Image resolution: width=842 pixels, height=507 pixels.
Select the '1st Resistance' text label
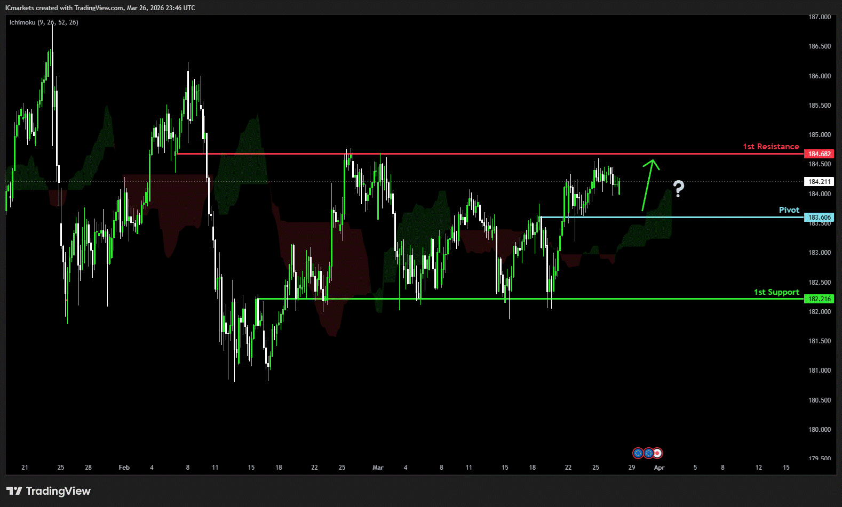770,147
